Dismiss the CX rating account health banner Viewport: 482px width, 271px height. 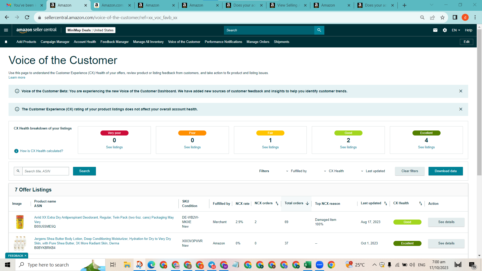click(x=461, y=109)
